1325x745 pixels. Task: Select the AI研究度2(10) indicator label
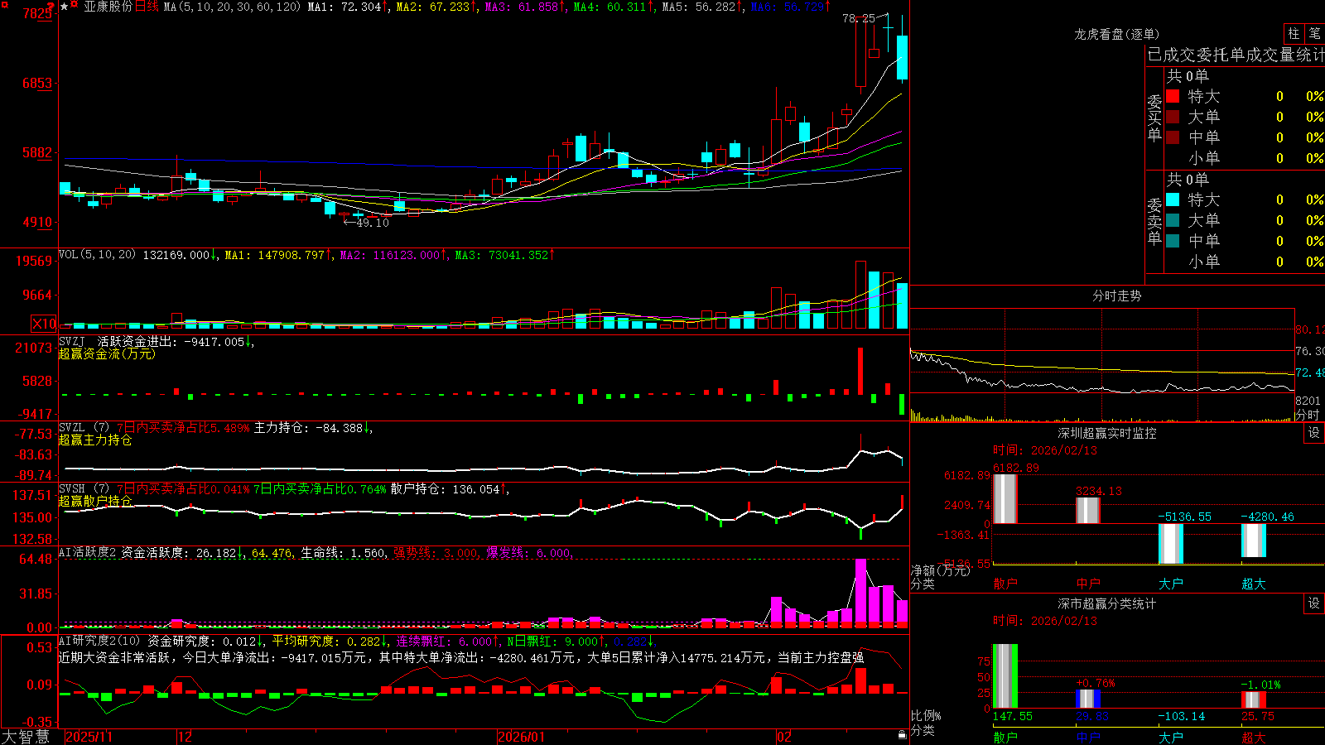tap(99, 641)
